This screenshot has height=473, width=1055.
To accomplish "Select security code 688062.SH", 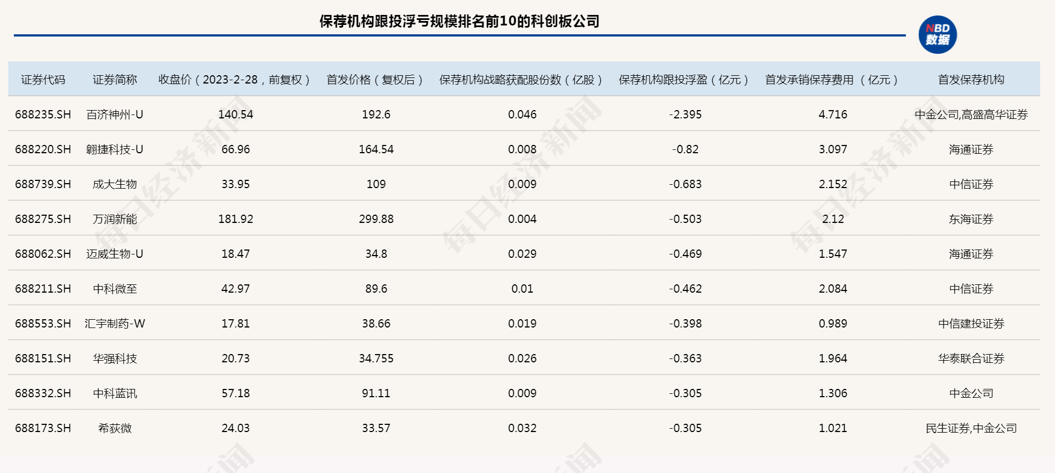I will pyautogui.click(x=43, y=254).
